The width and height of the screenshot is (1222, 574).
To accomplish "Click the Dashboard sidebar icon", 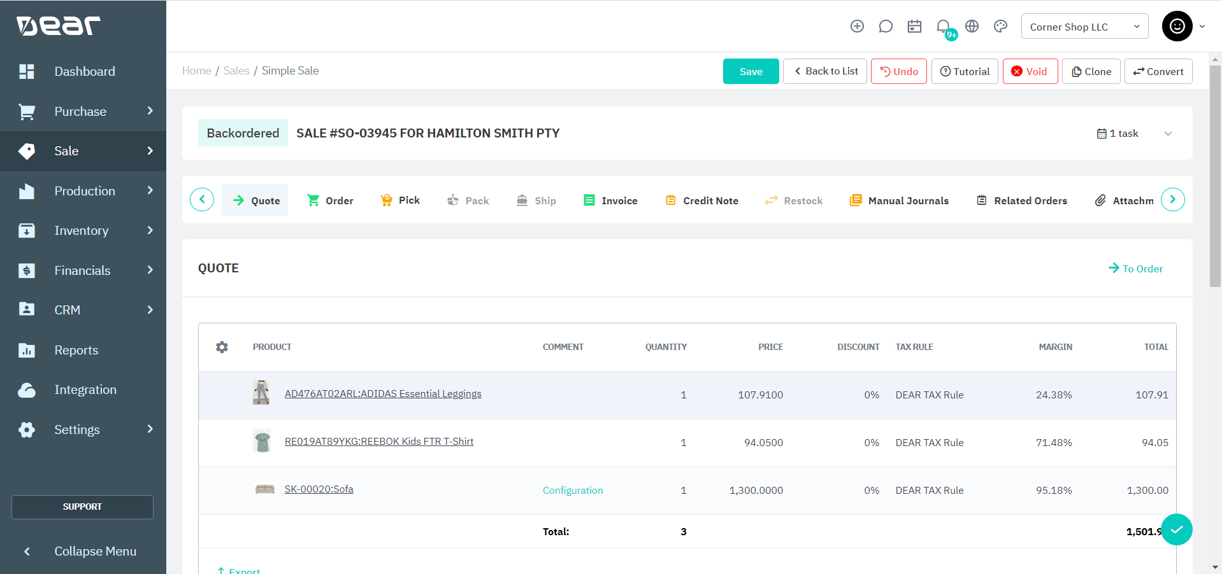I will point(27,71).
